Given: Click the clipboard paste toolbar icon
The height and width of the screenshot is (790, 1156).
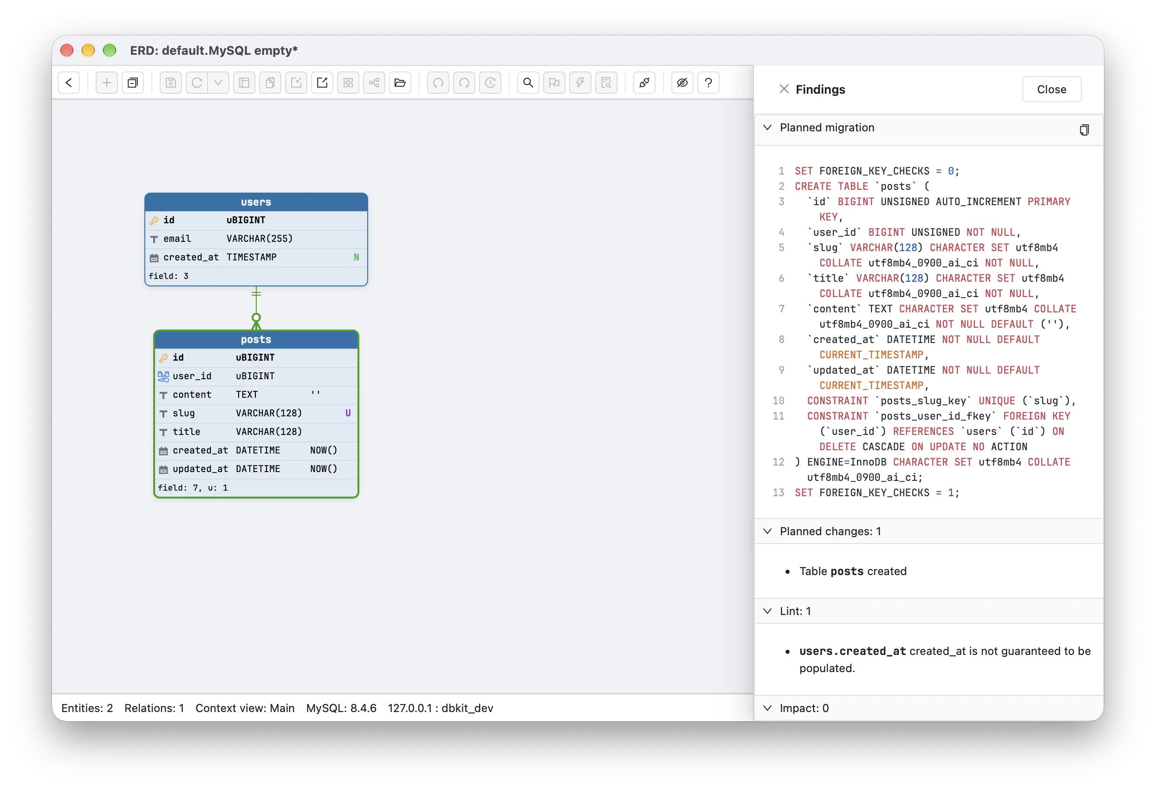Looking at the screenshot, I should [x=270, y=83].
